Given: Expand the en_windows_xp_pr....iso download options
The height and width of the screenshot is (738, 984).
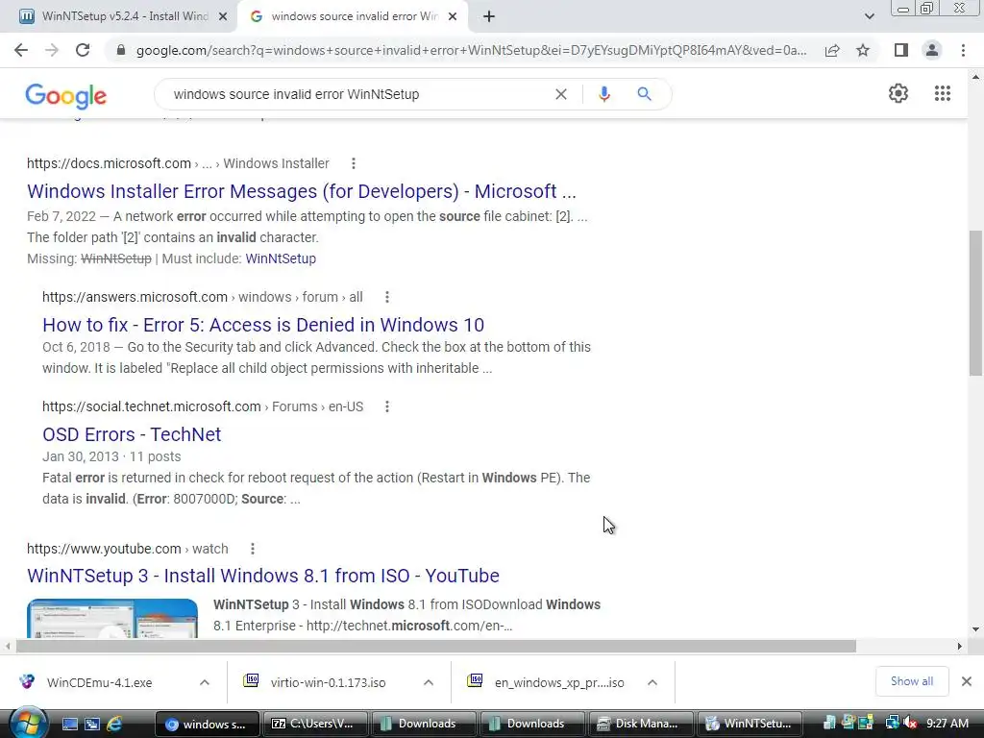Looking at the screenshot, I should tap(652, 682).
